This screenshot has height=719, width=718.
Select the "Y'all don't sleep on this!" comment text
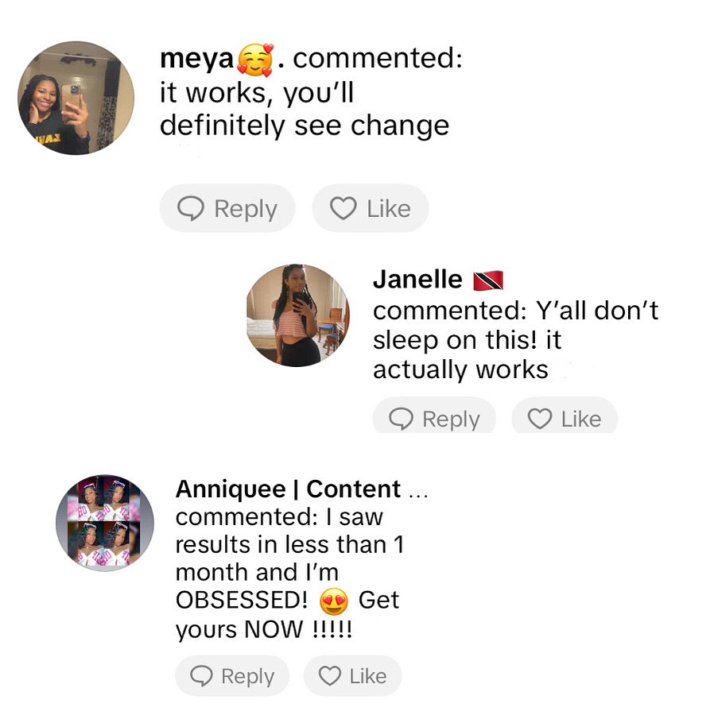515,325
